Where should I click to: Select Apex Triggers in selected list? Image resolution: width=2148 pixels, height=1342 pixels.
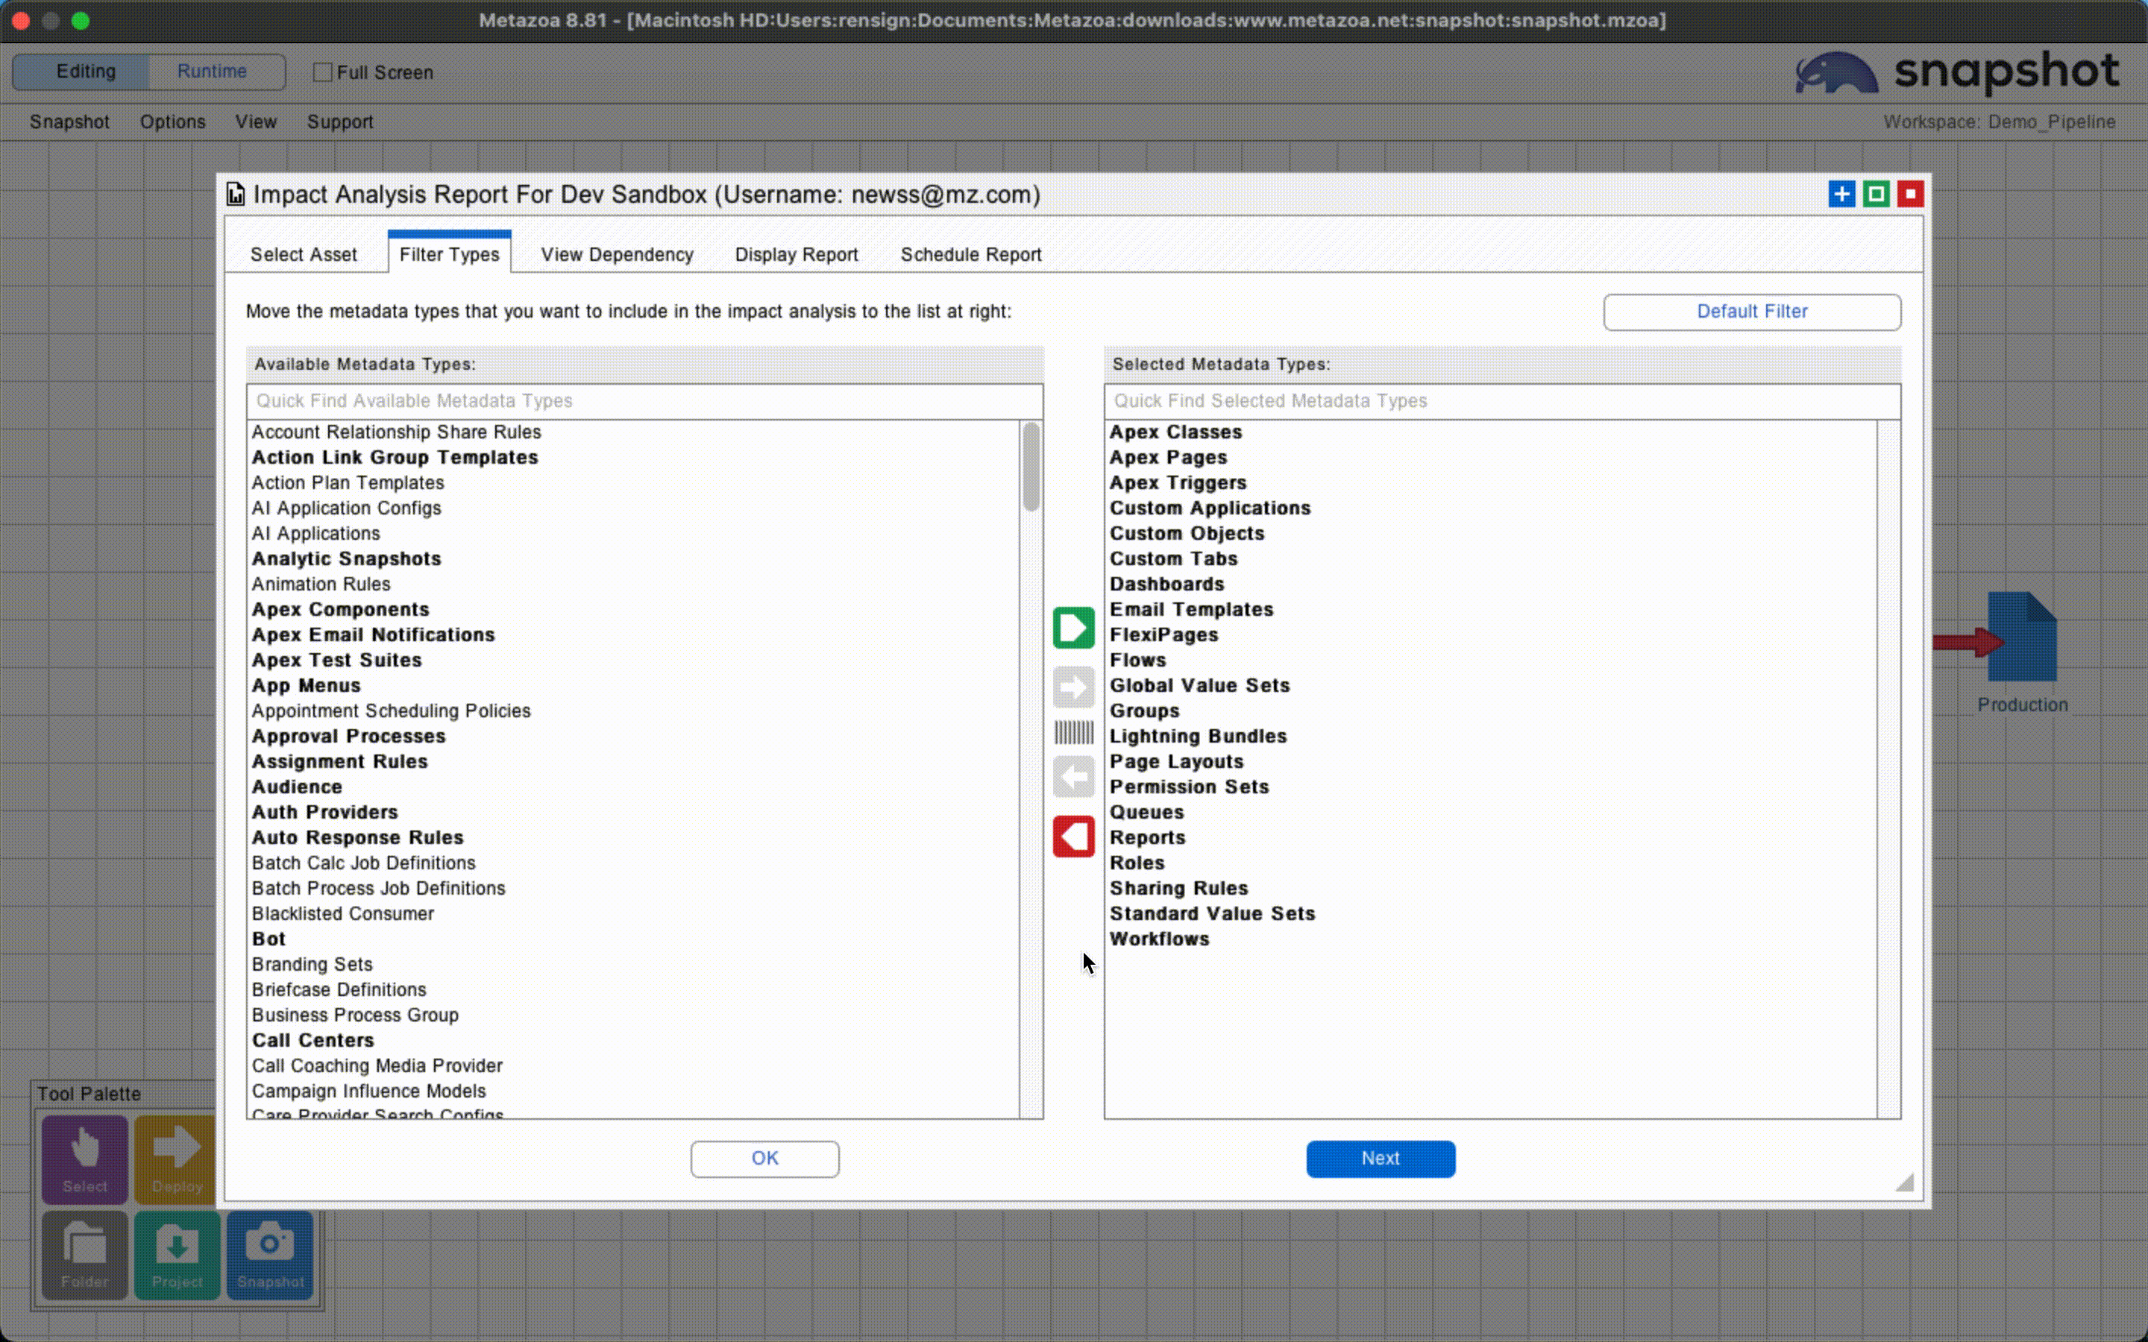click(x=1491, y=483)
